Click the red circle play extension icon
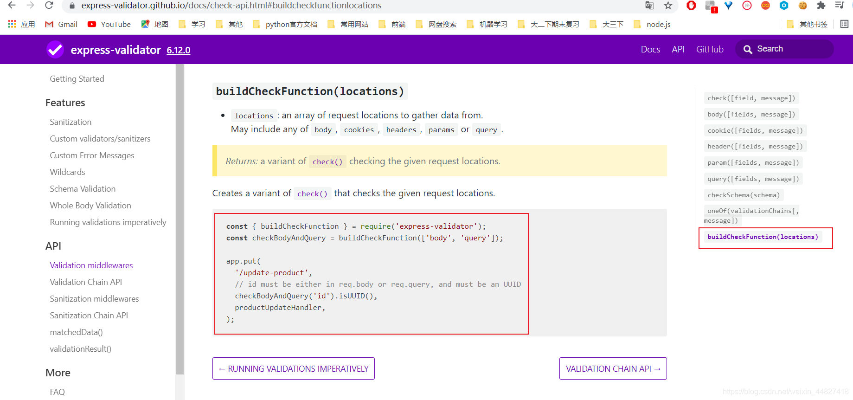This screenshot has width=853, height=400. pos(747,6)
